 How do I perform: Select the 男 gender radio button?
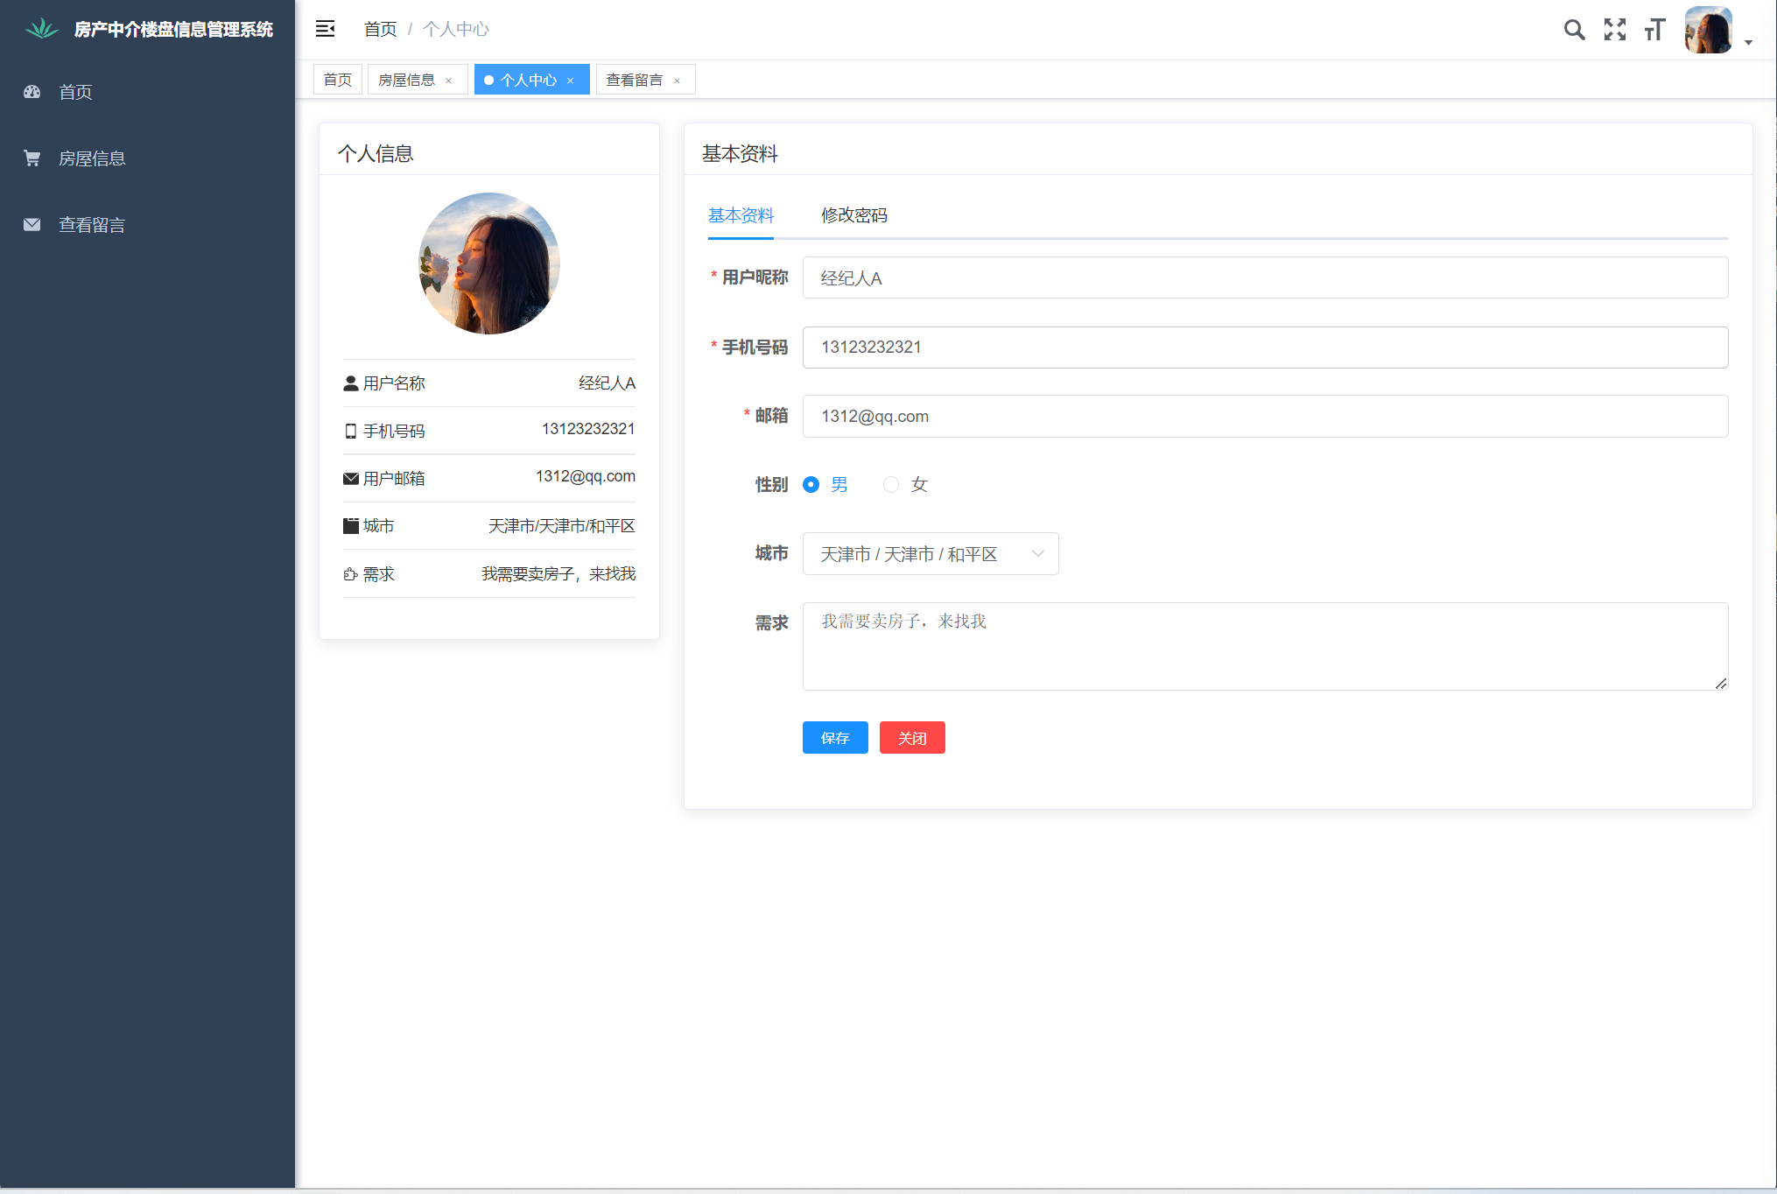tap(811, 485)
